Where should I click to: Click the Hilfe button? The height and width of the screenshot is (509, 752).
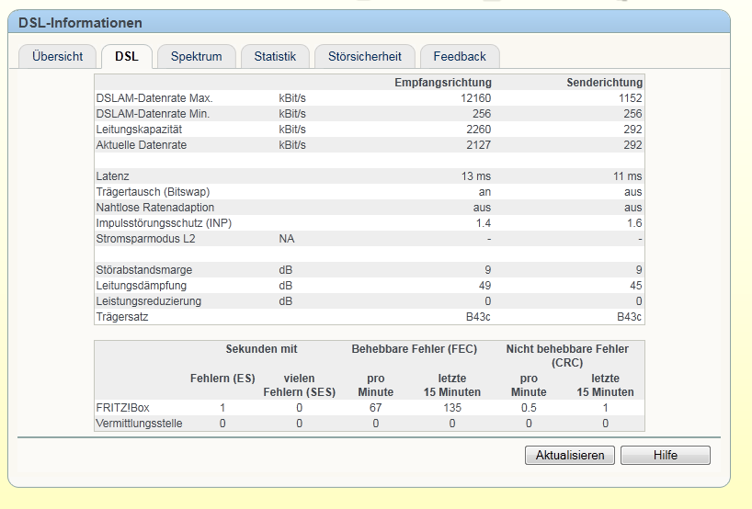point(665,456)
